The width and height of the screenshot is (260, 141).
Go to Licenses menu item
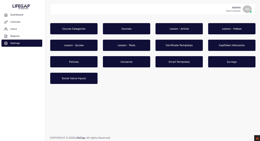pos(22,22)
